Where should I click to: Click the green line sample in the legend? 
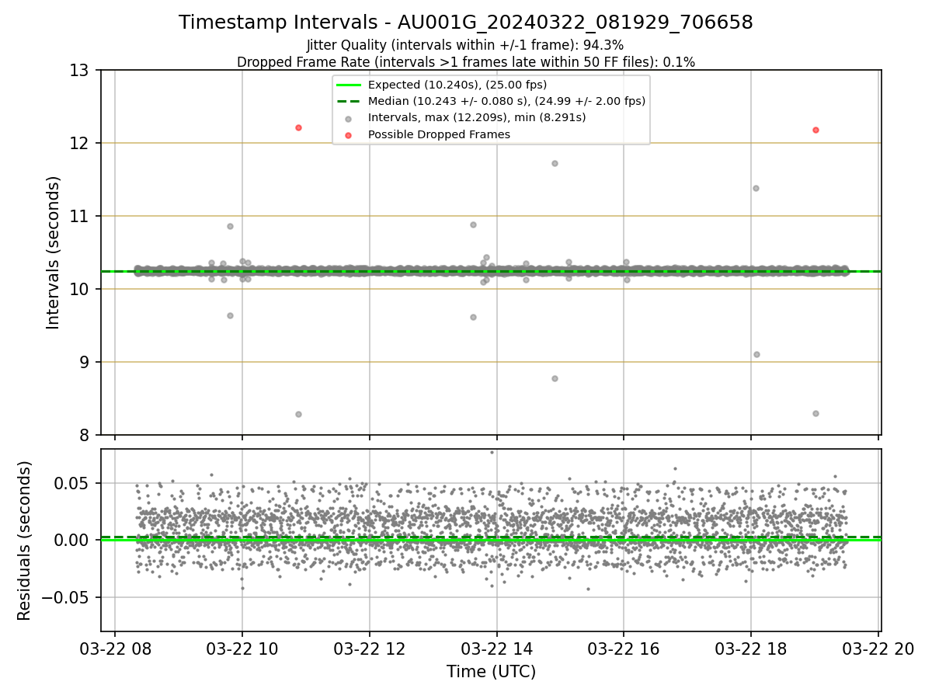(x=349, y=85)
